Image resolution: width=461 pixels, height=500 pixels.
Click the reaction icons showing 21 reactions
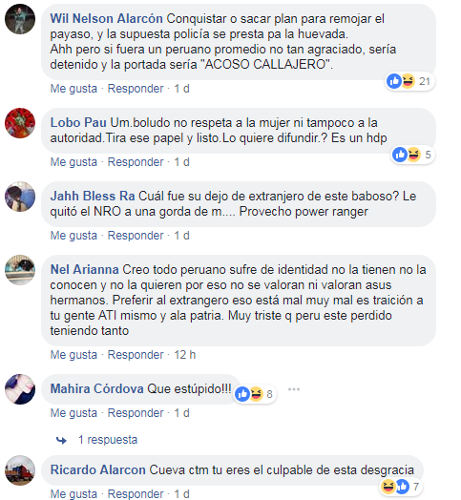(x=410, y=81)
